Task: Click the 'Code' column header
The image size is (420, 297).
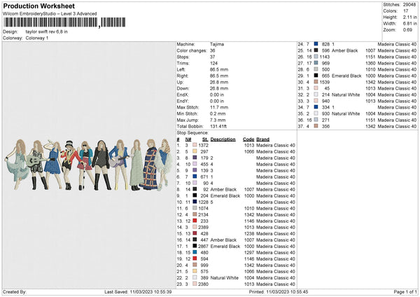Action: pos(248,139)
